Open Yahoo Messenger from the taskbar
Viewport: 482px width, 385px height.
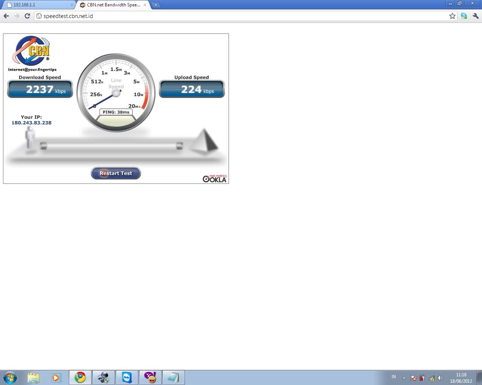coord(150,377)
